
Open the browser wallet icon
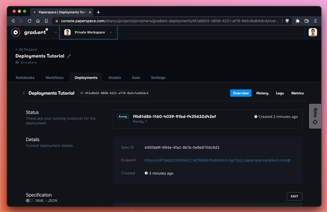pos(307,21)
